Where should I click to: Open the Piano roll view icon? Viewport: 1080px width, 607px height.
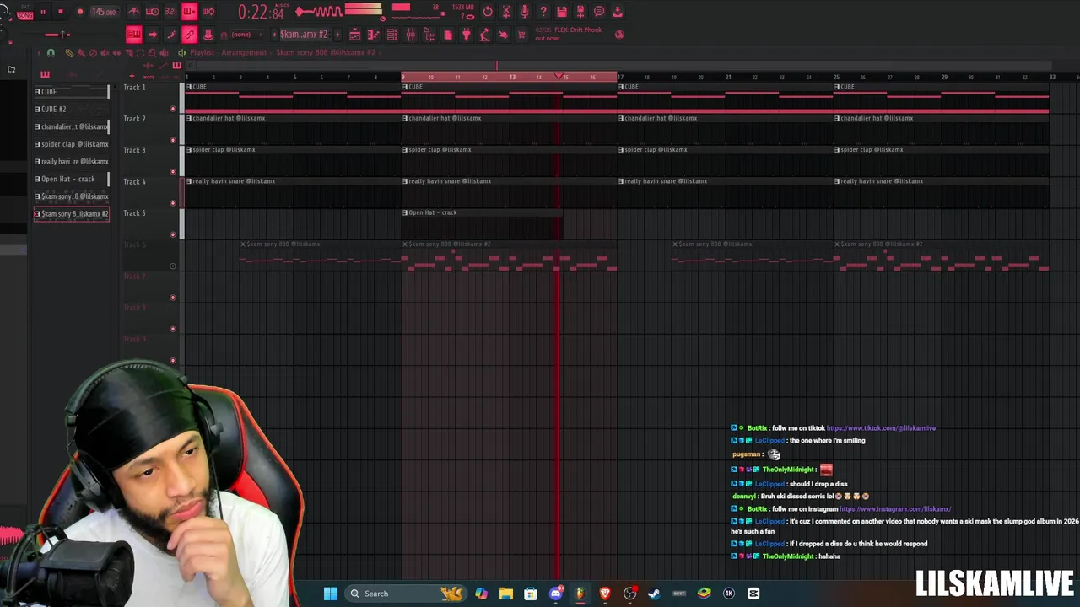374,35
